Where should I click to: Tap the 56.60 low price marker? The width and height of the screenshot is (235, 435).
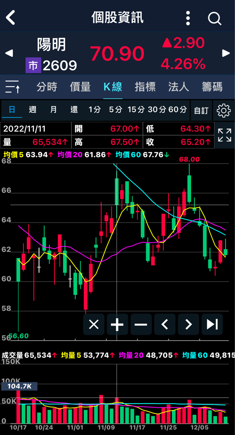18,336
